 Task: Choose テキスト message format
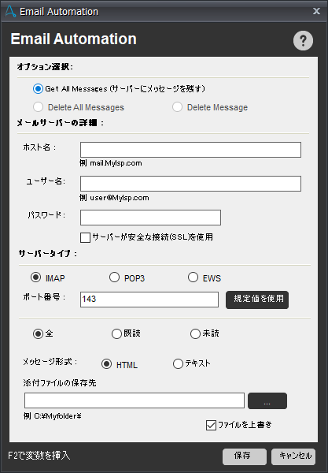(178, 363)
